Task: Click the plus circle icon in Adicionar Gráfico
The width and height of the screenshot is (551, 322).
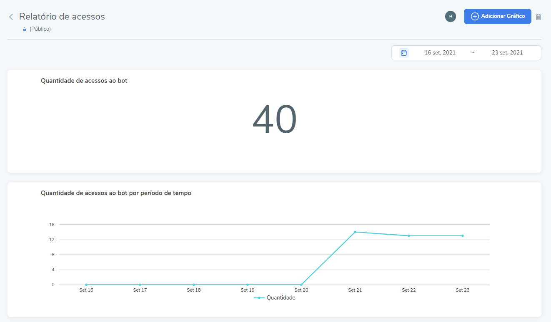Action: [474, 16]
